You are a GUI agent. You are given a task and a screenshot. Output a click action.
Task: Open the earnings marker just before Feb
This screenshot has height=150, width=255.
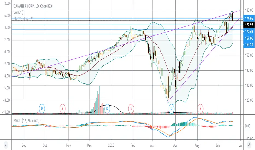(131, 108)
